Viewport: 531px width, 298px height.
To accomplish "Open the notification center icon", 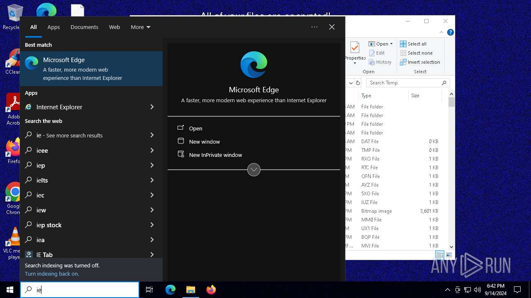I will [517, 290].
